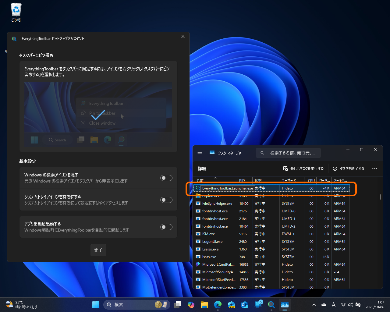
Task: Click the 完了 button in setup assistant
Action: (x=98, y=250)
